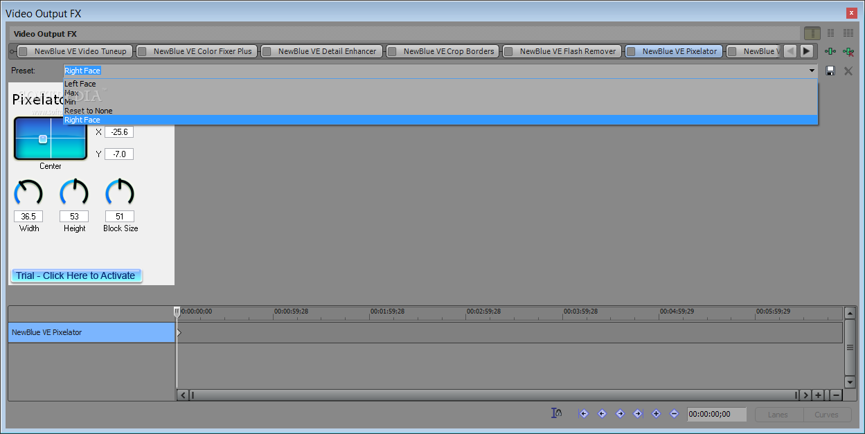Switch to the four-column view icon
The image size is (865, 434).
[848, 33]
